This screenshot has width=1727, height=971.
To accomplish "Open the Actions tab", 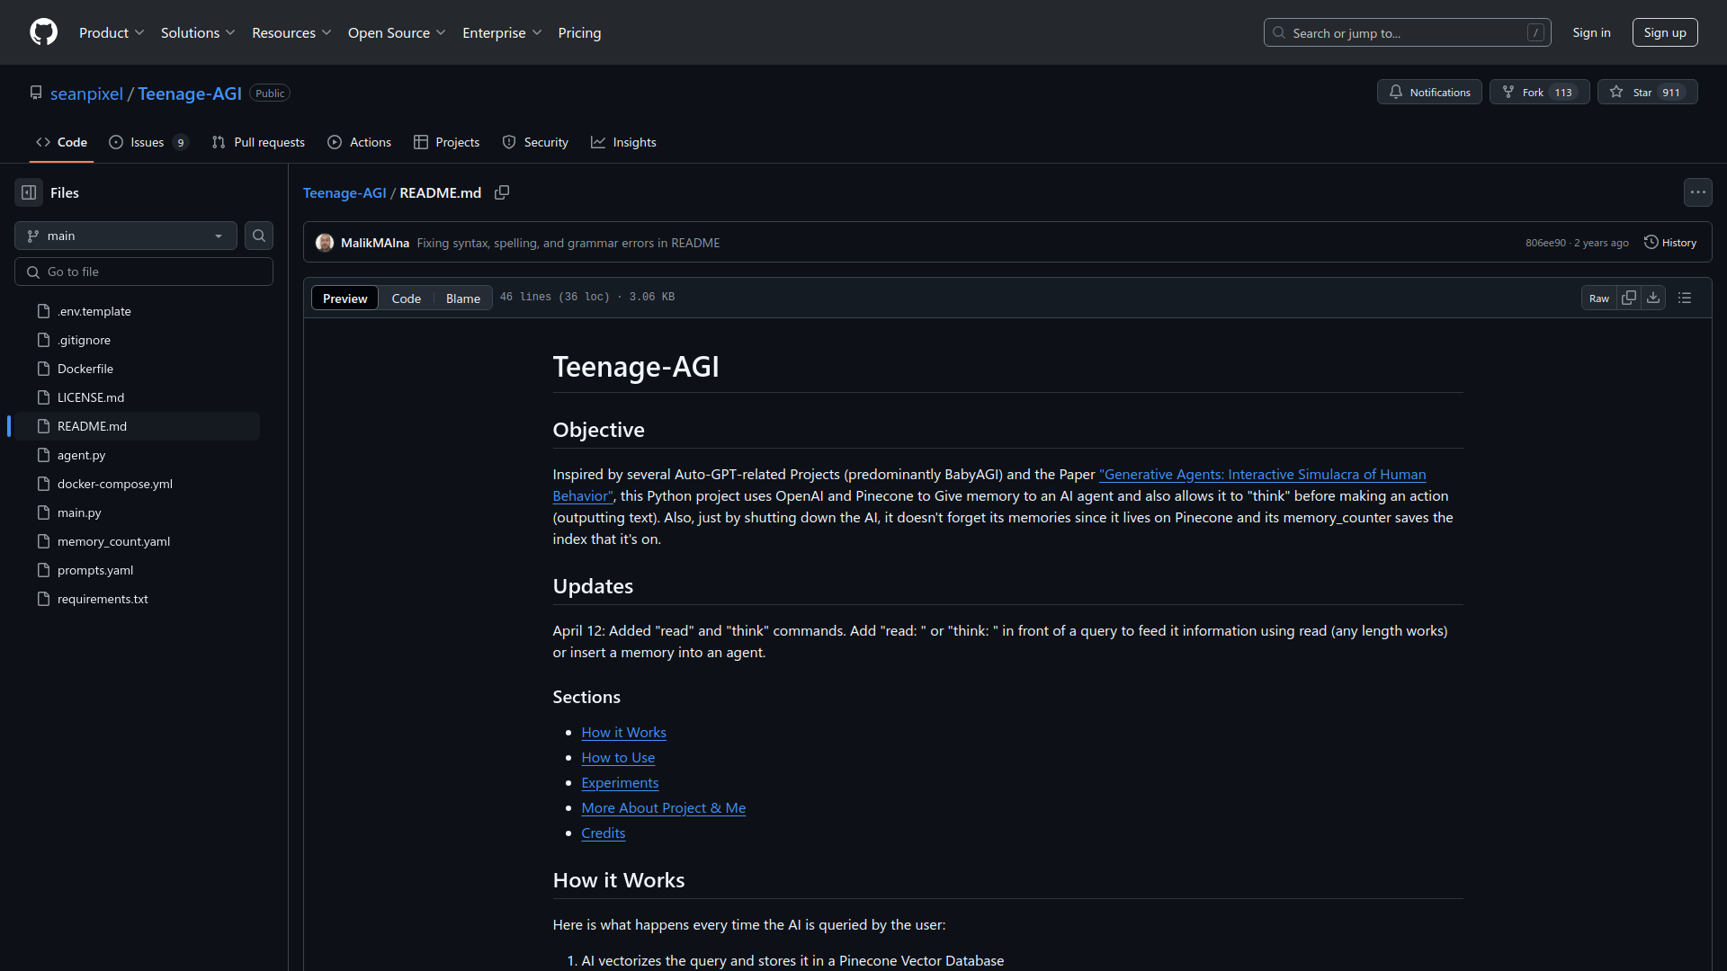I will 359,142.
